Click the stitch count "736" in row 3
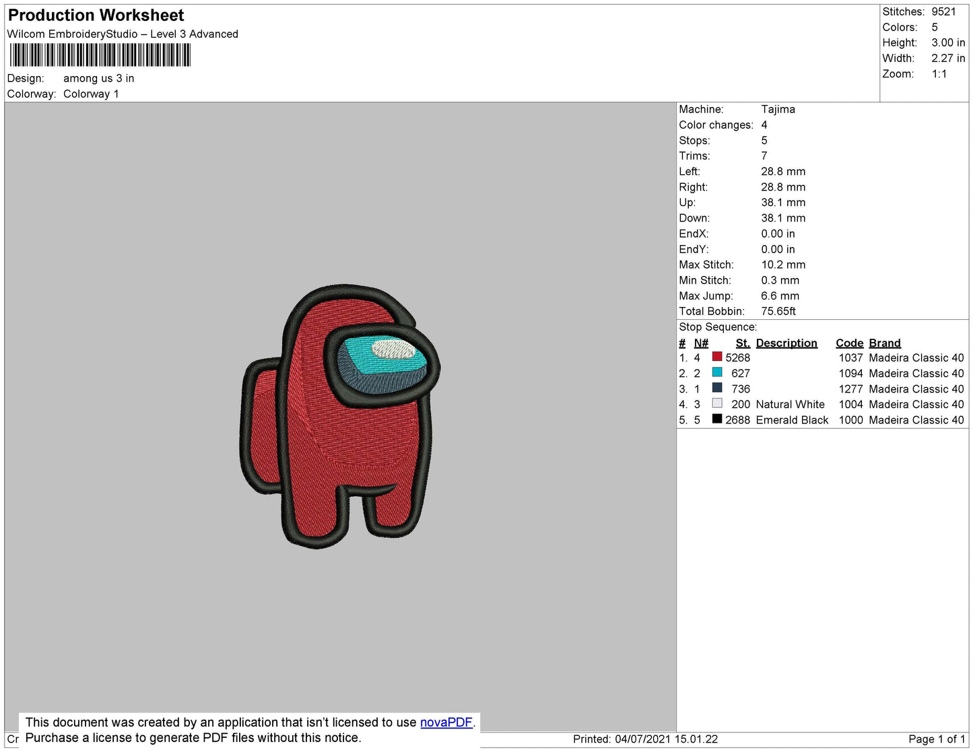 point(741,389)
